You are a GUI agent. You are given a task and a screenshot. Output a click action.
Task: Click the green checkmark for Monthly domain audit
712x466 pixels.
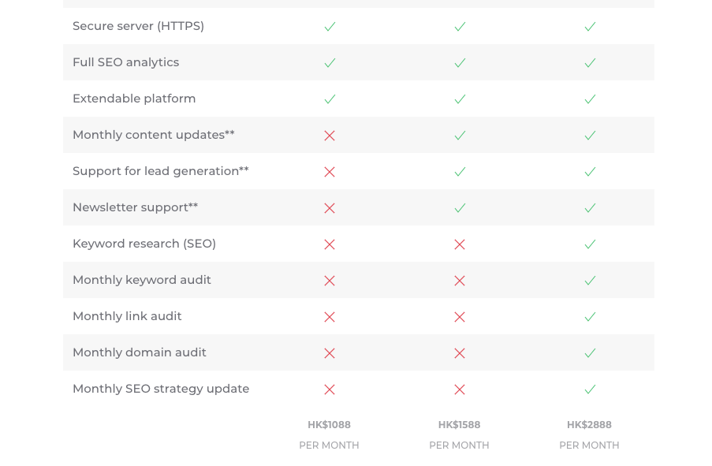tap(590, 353)
